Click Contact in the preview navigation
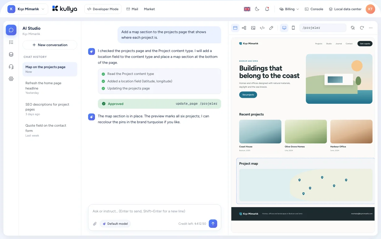381x239 pixels. 349,44
